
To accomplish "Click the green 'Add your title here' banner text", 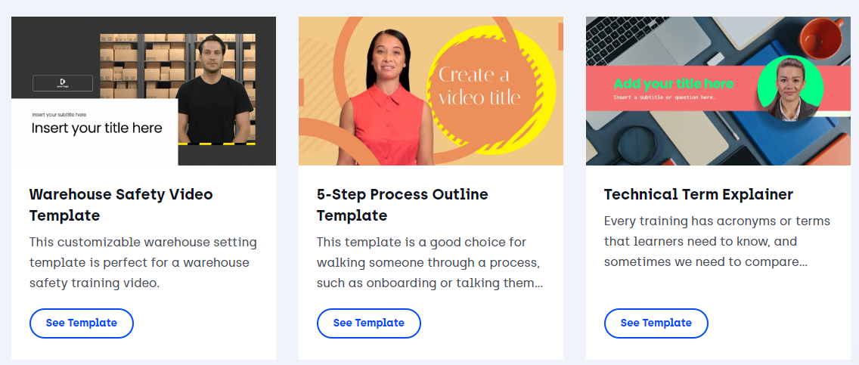I will (x=673, y=84).
